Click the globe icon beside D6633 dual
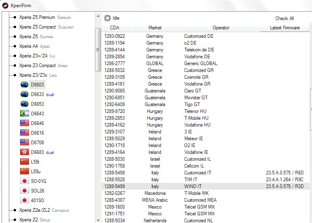The height and width of the screenshot is (223, 312). [x=24, y=94]
